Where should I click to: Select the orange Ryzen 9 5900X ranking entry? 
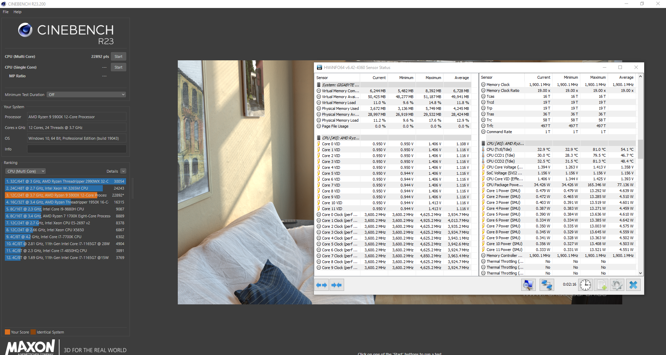click(x=65, y=195)
